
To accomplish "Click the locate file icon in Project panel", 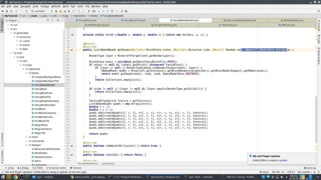I will click(x=48, y=20).
